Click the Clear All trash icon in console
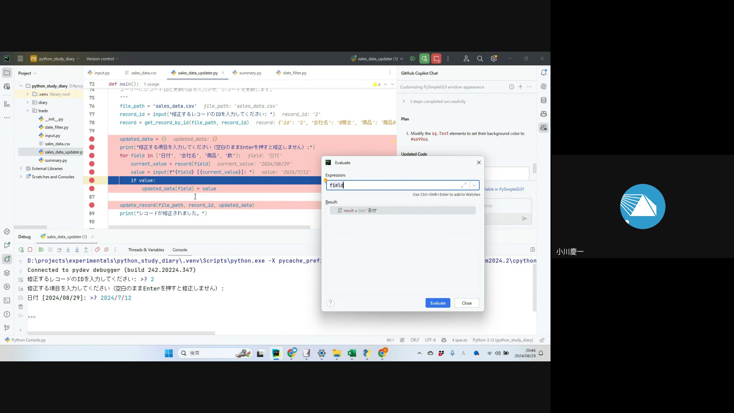 [x=21, y=307]
